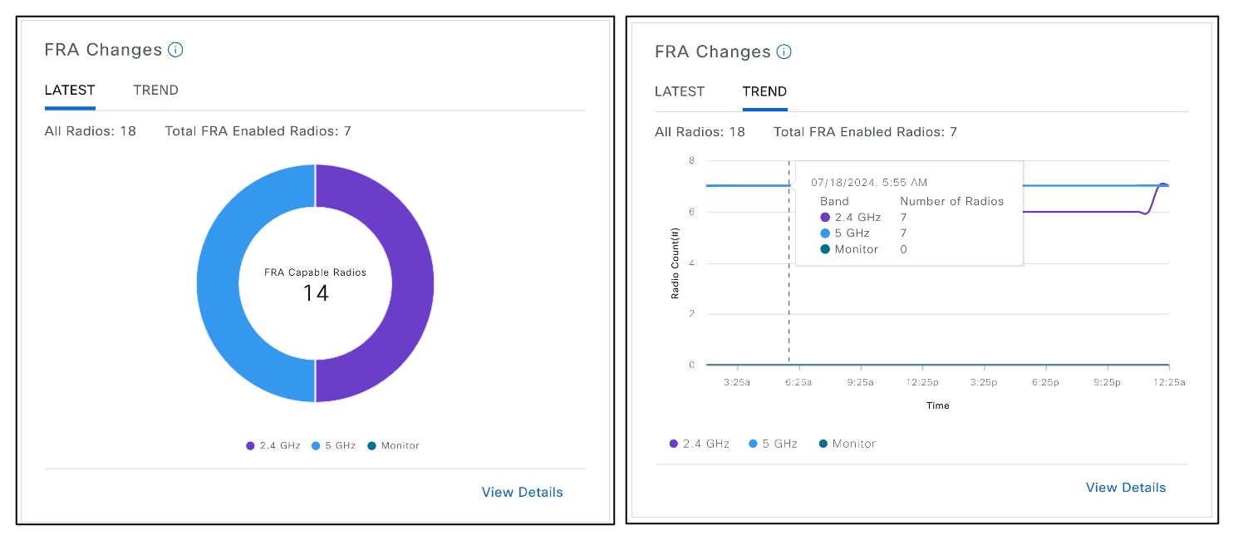Click the info icon next to FRA Changes heading

coord(175,50)
